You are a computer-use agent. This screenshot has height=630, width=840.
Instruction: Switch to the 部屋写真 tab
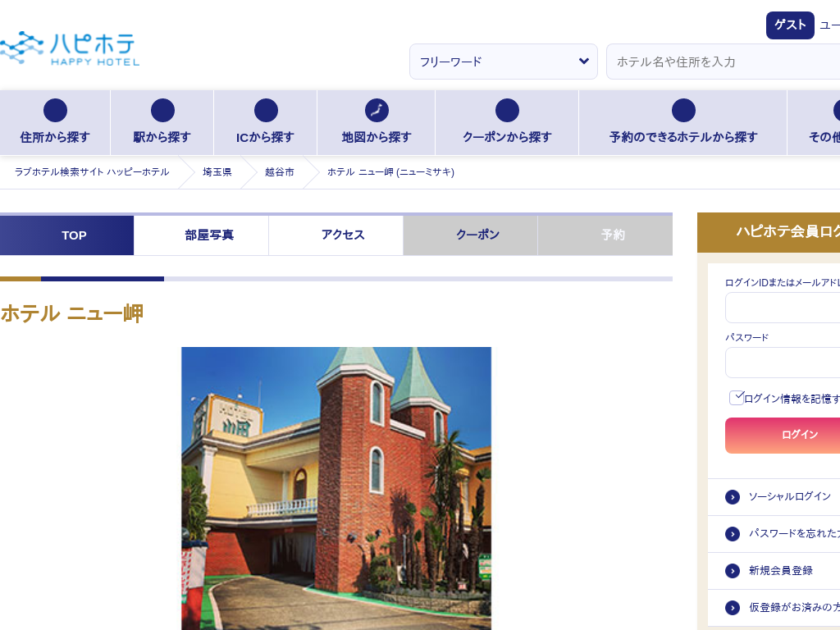pos(202,235)
